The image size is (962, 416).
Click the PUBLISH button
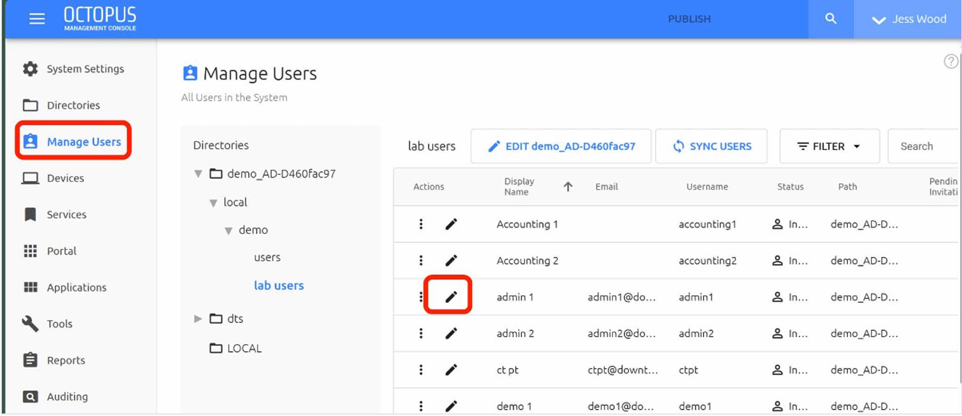pyautogui.click(x=689, y=19)
